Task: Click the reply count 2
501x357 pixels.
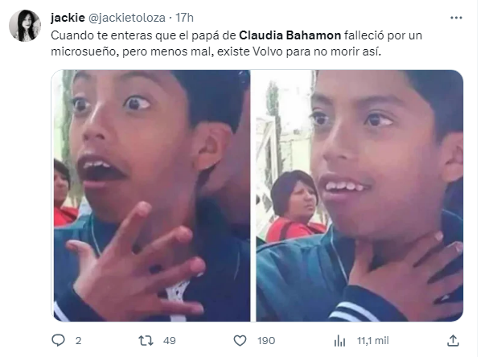Action: [78, 341]
